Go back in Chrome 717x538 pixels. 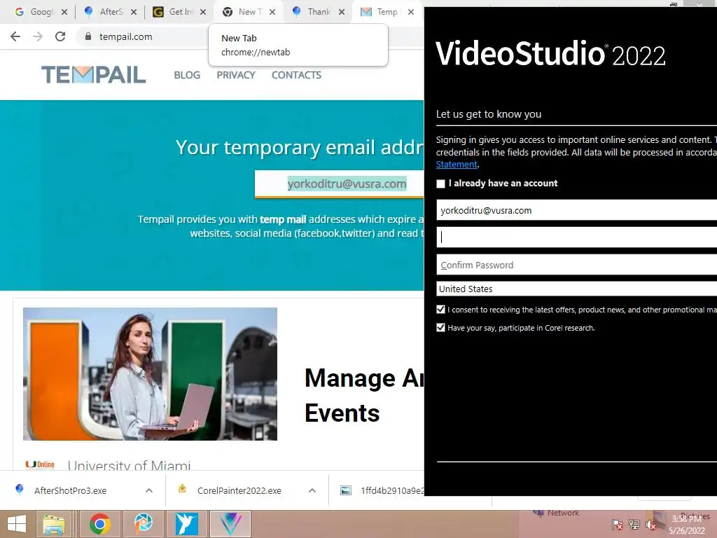pos(15,36)
